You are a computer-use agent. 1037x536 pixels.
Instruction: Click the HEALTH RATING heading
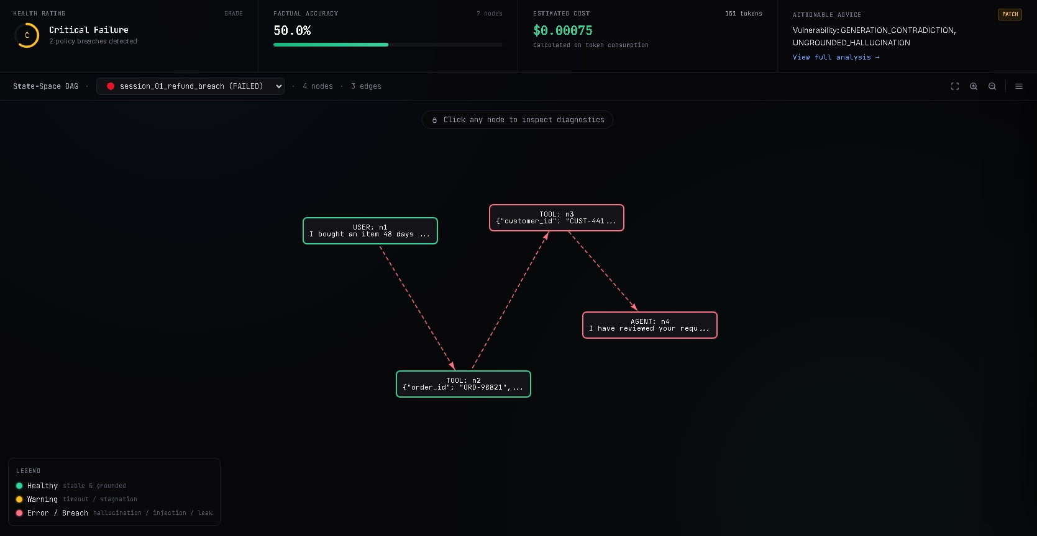tap(39, 14)
